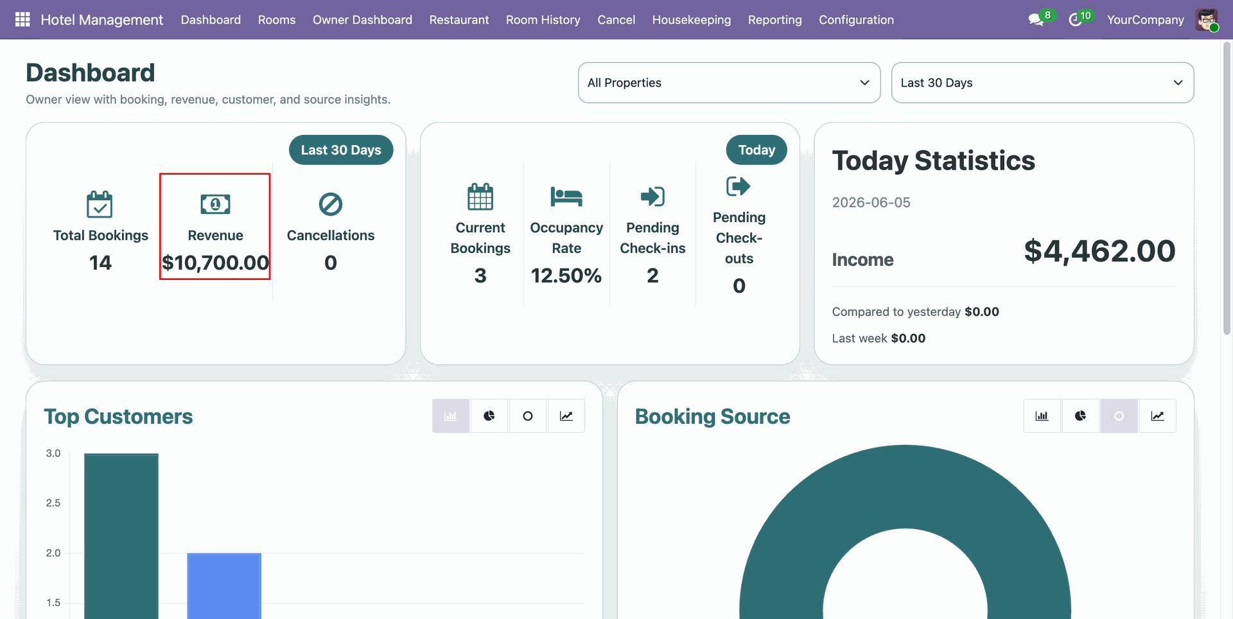Open the activities clock icon
This screenshot has width=1233, height=619.
pos(1075,20)
